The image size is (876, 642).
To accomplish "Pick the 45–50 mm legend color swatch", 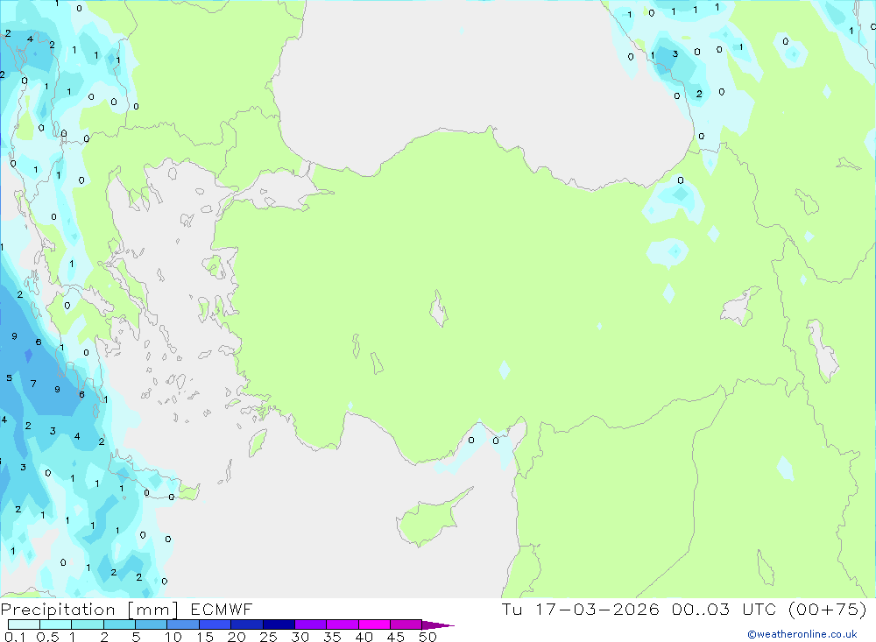I will 406,624.
